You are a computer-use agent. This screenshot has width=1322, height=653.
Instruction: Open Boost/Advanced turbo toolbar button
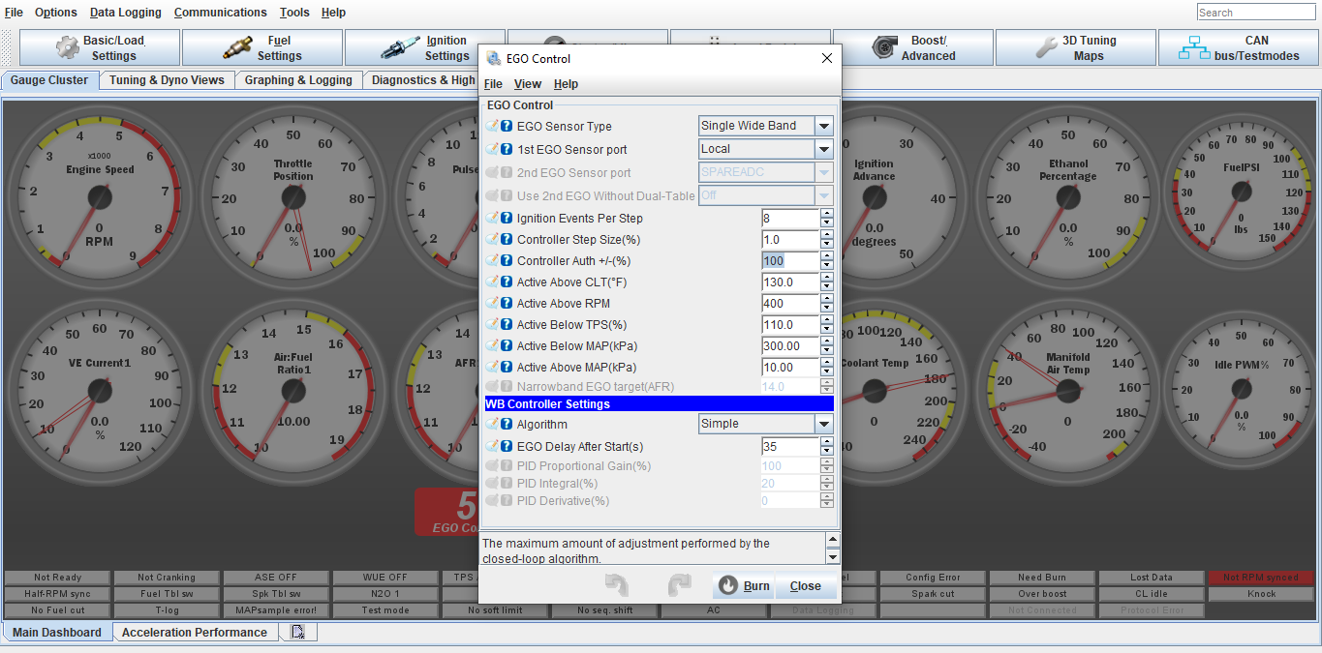(913, 47)
